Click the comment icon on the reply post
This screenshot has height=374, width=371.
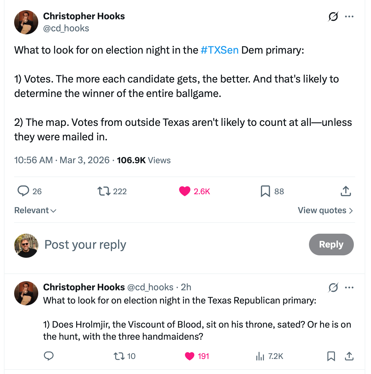[49, 356]
